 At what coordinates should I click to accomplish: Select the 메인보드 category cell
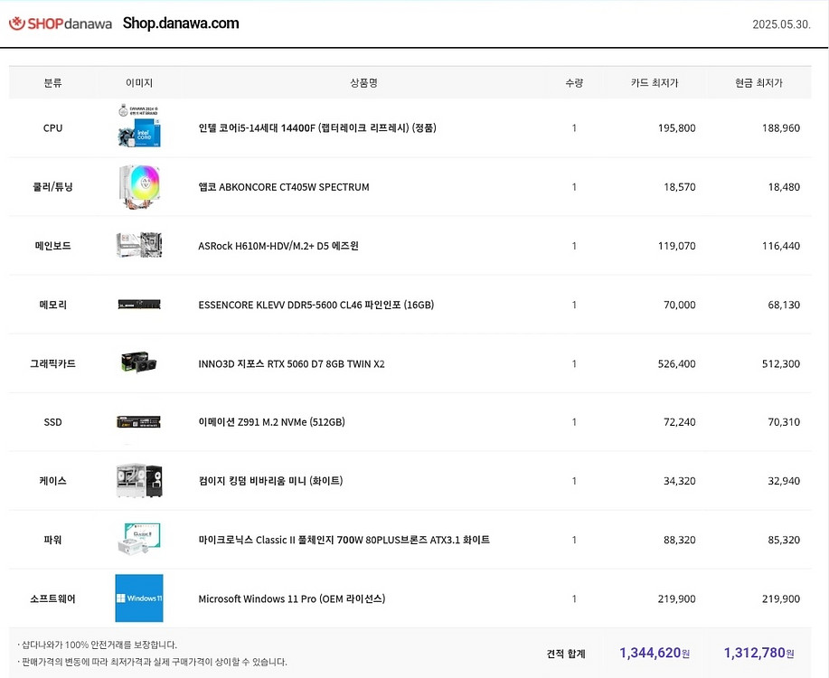pos(52,246)
